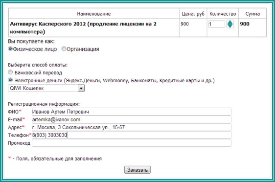Choose Банковский перевод payment option
Screen dimensions: 275x182
[10, 72]
